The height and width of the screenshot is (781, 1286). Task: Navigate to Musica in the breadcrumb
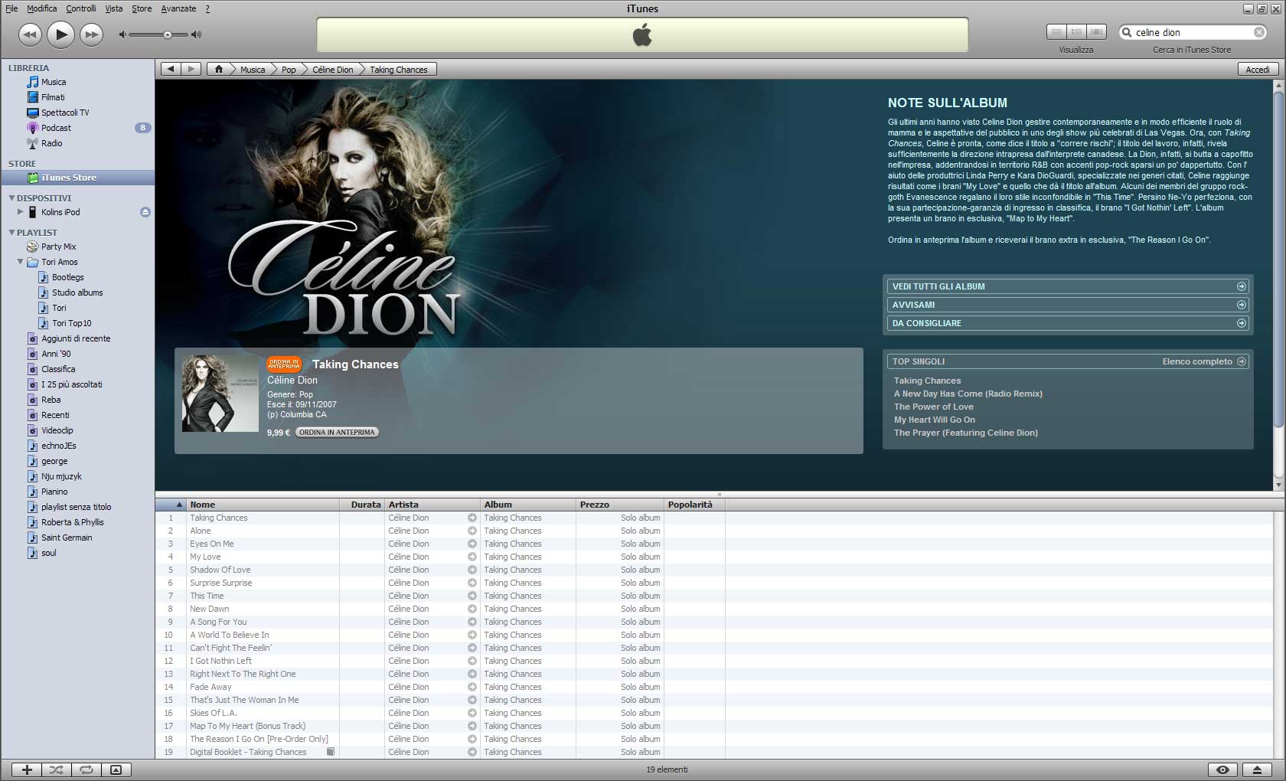[253, 69]
